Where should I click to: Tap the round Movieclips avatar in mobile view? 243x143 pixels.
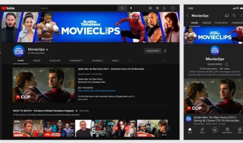click(215, 50)
